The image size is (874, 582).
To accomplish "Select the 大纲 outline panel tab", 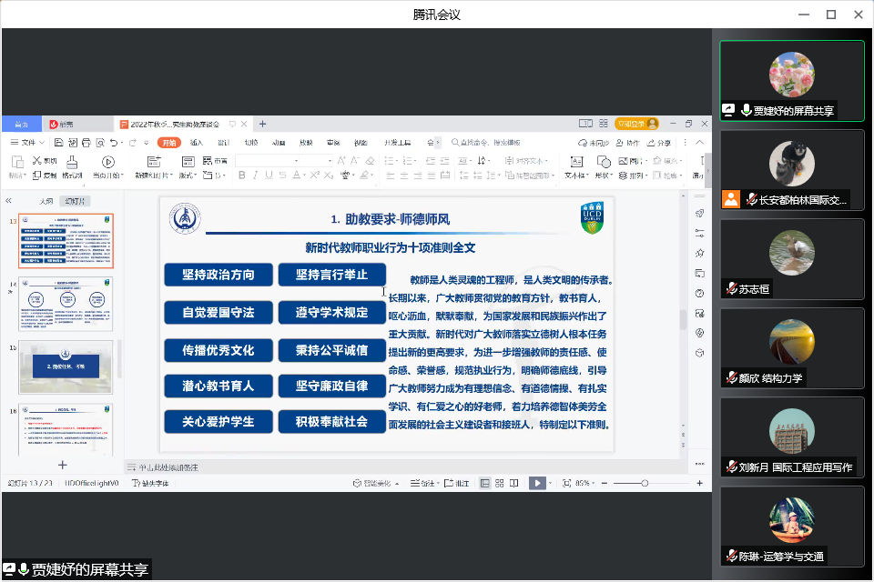I will 46,201.
